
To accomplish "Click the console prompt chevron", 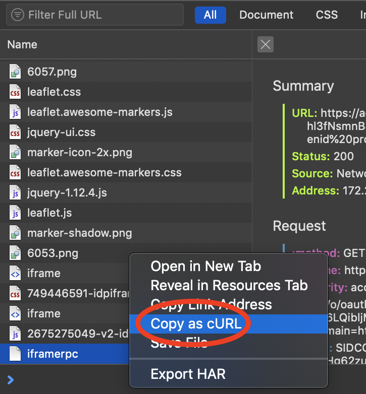I will [11, 379].
